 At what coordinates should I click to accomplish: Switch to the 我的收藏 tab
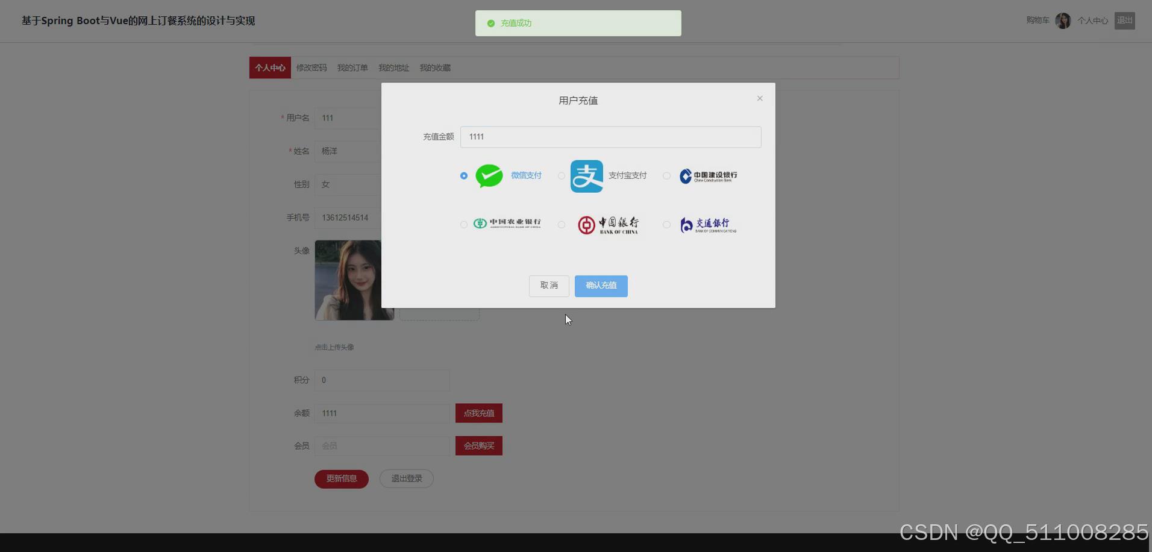pyautogui.click(x=435, y=67)
